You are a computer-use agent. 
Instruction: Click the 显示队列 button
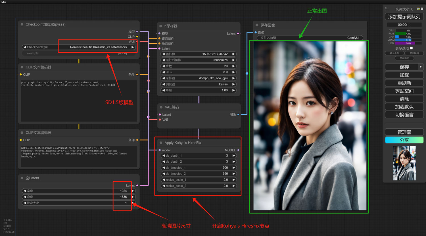414,53
